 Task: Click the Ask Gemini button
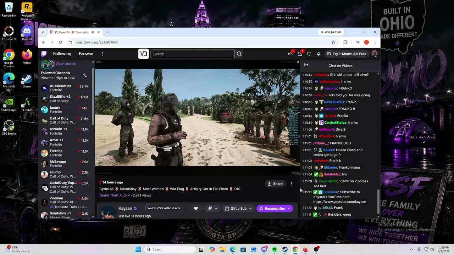coord(331,32)
